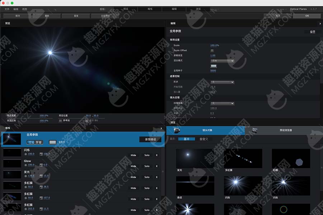
Task: Show the 自定义 lens objects
Action: [x=204, y=139]
